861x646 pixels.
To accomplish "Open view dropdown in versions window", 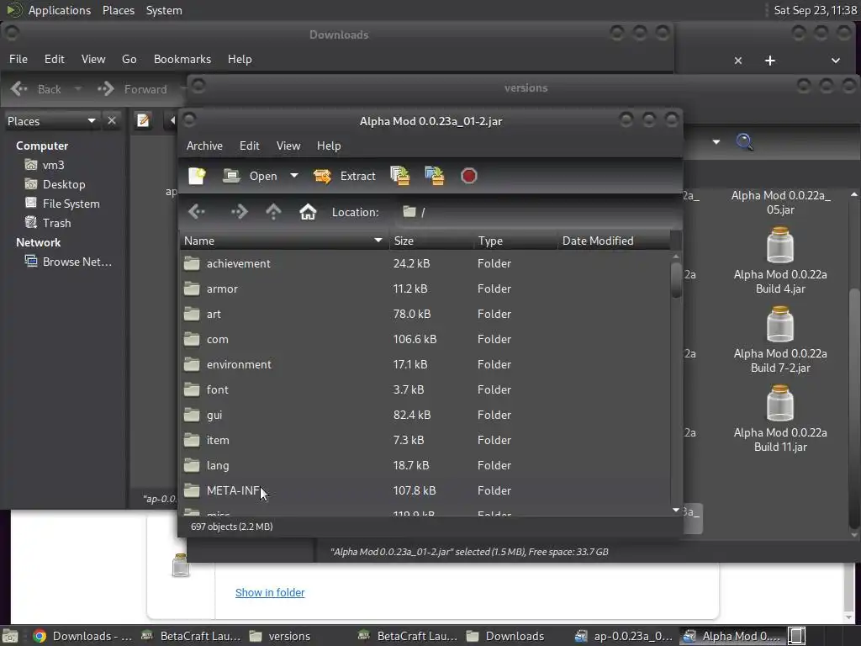I will 716,141.
